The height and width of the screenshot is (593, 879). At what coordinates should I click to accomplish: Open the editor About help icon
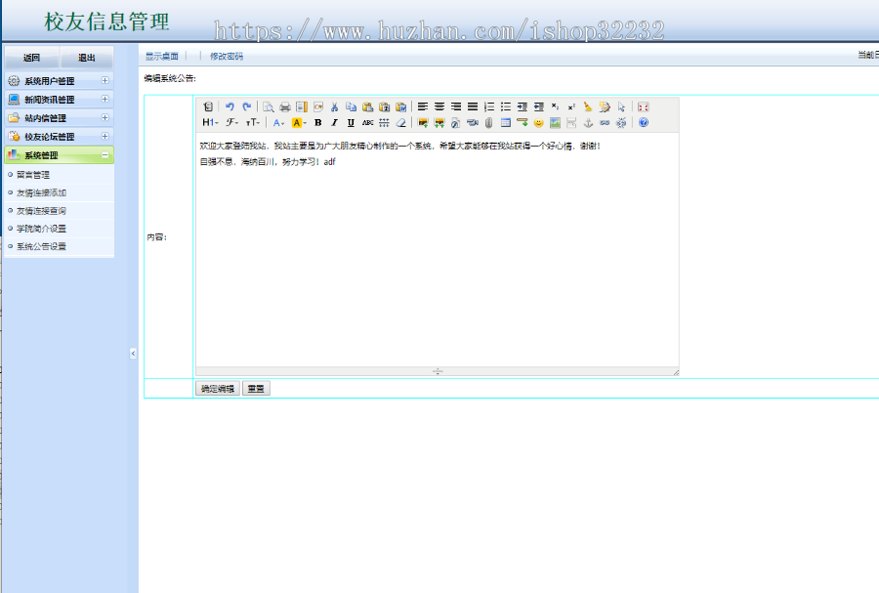pos(643,123)
